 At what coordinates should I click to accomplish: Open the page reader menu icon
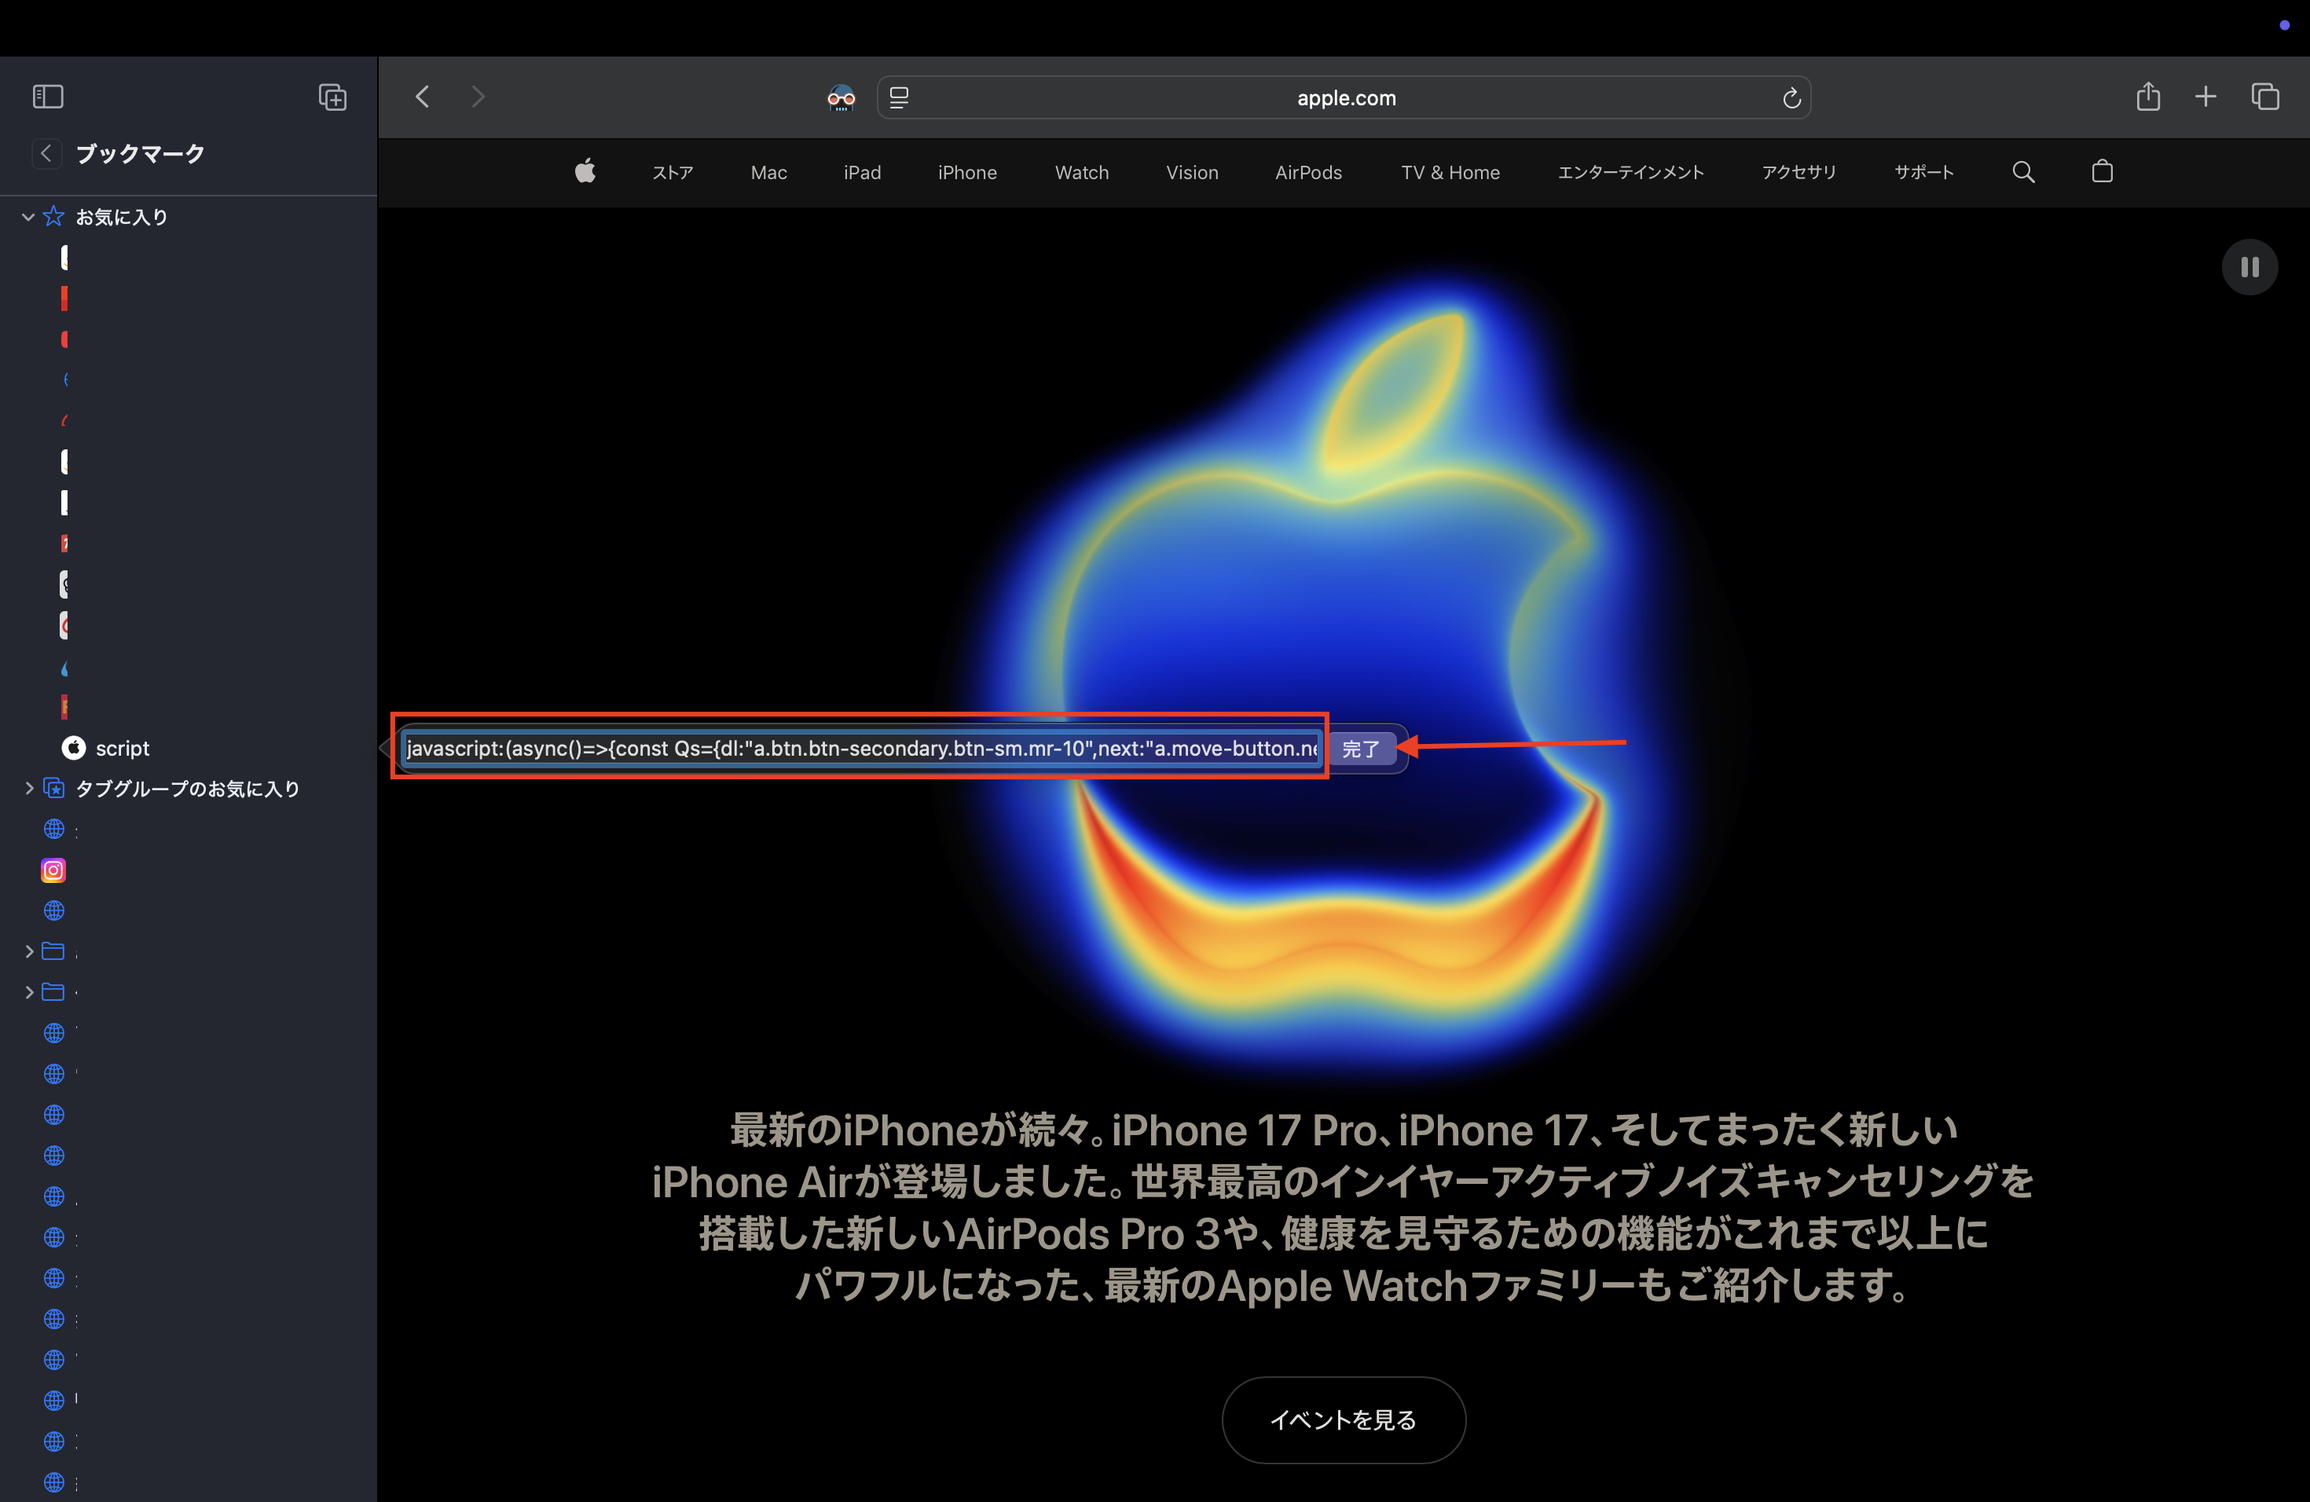click(x=899, y=98)
